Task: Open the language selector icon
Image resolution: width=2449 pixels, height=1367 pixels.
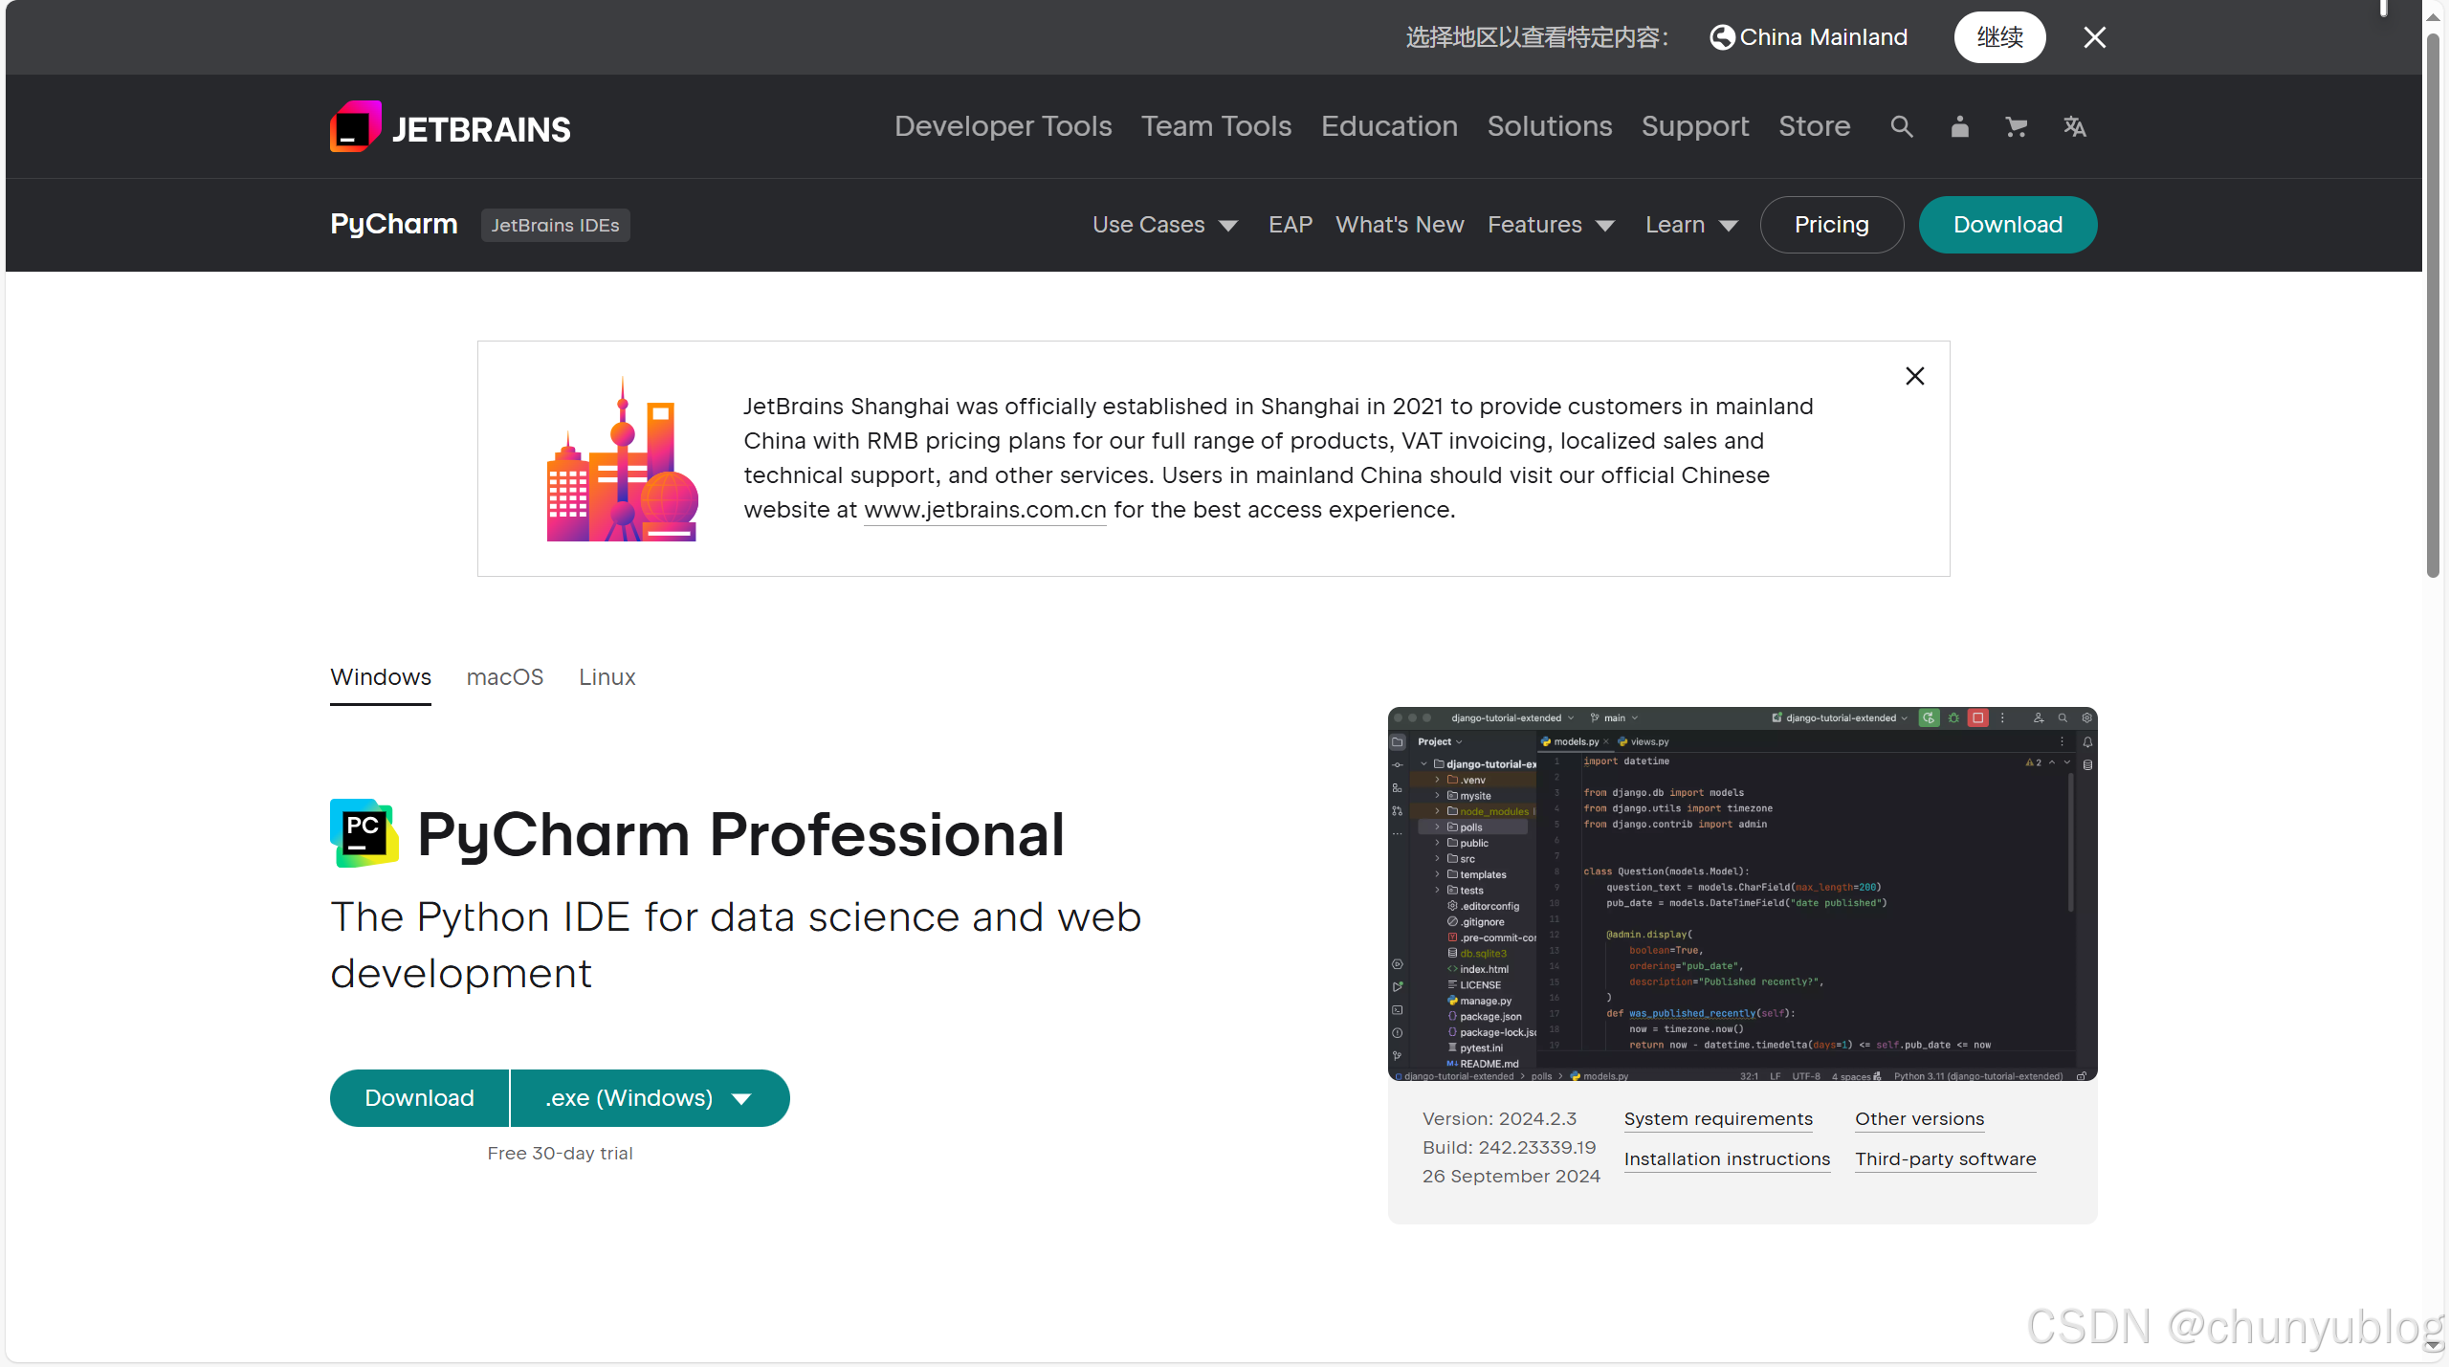Action: pyautogui.click(x=2074, y=126)
